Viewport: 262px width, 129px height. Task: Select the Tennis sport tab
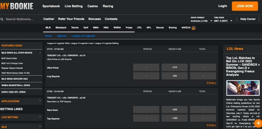[x=75, y=27]
